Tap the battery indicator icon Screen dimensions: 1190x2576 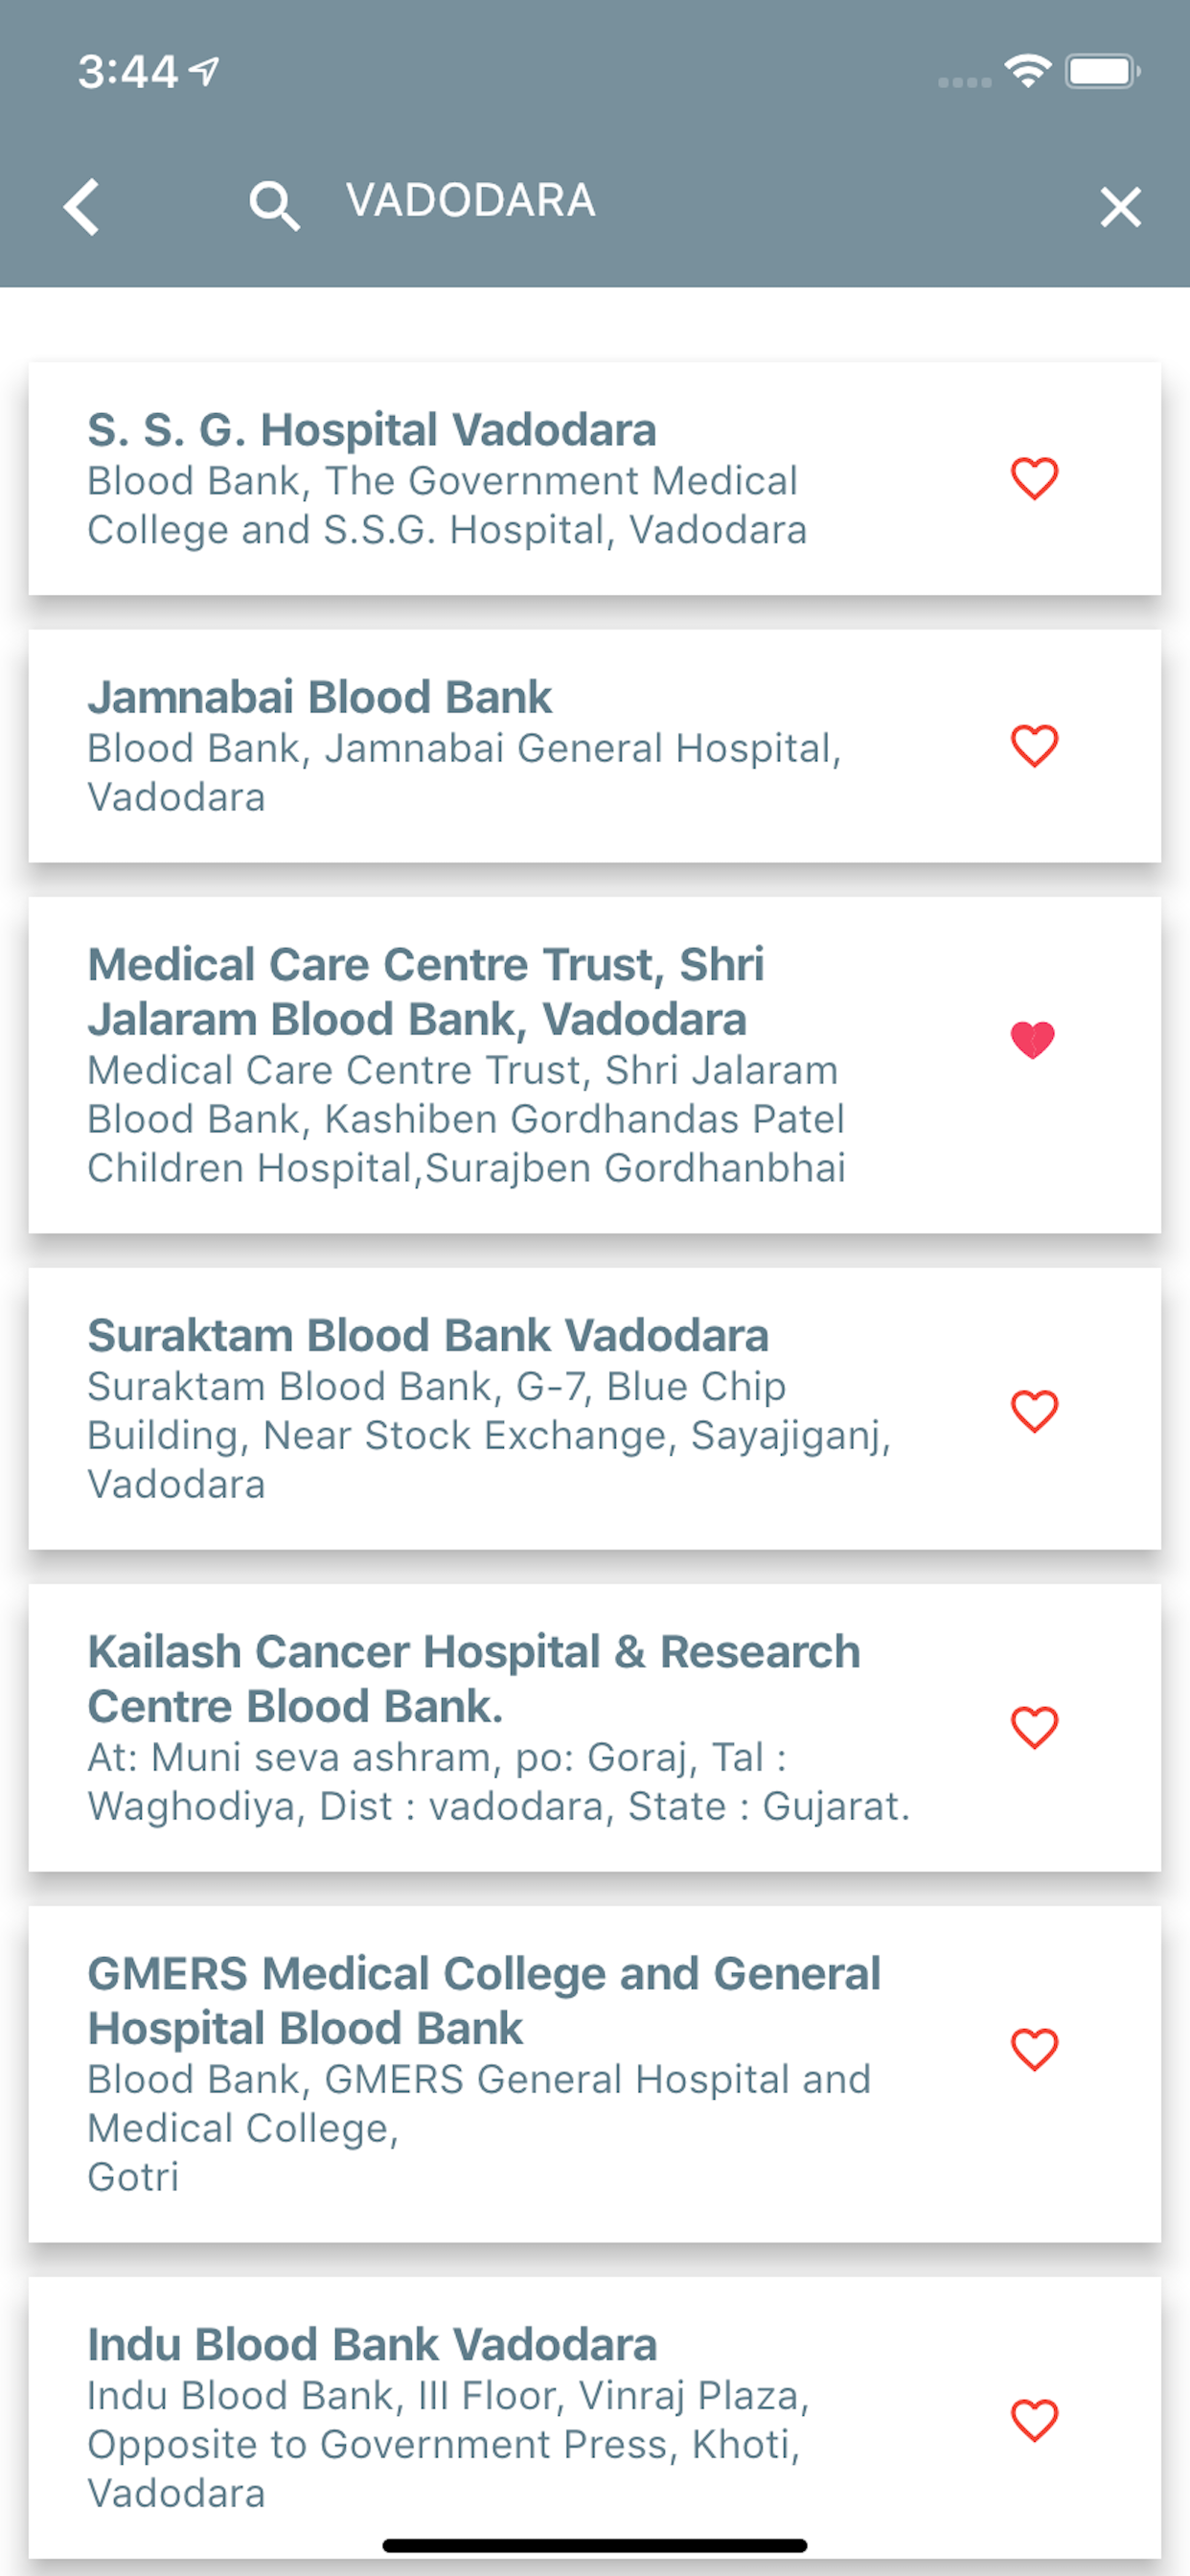[x=1102, y=71]
